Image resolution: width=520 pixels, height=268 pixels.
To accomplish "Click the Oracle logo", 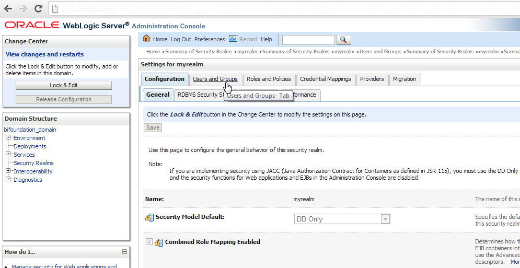I will pyautogui.click(x=32, y=25).
